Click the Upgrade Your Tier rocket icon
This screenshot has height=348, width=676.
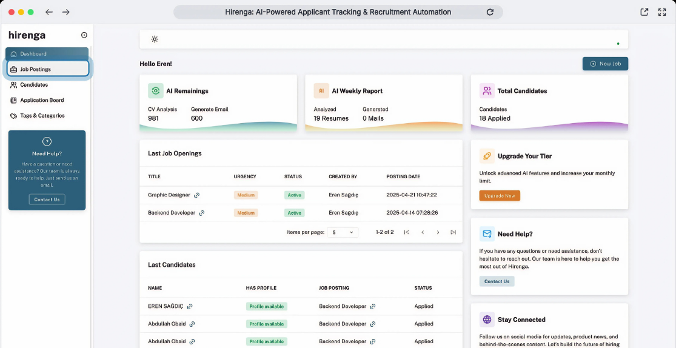[x=487, y=156]
